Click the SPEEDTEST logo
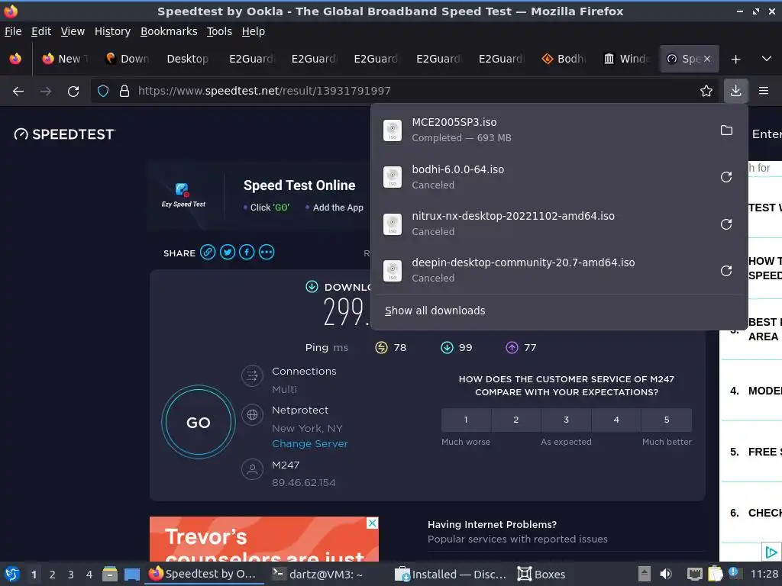This screenshot has width=782, height=586. (64, 134)
